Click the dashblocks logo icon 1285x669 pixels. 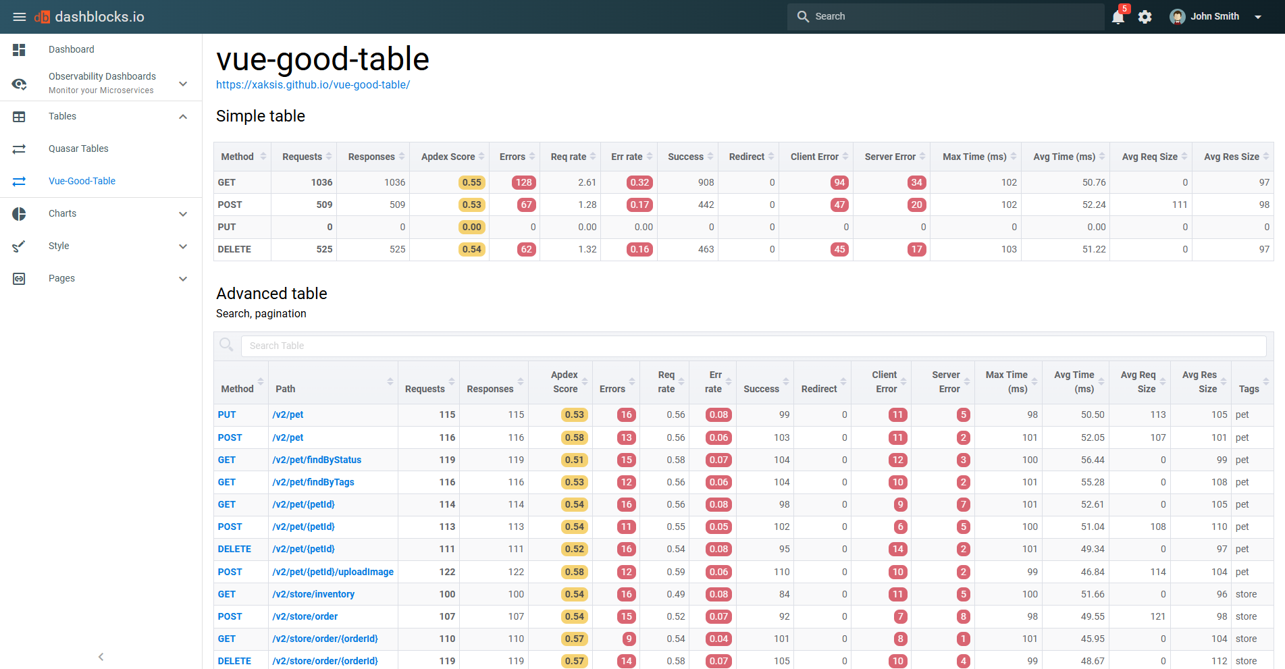tap(42, 17)
